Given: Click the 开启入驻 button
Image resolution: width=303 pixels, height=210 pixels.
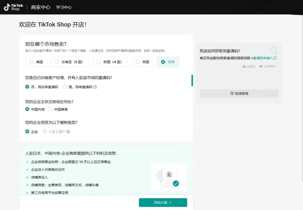Looking at the screenshot, I should pos(163,202).
